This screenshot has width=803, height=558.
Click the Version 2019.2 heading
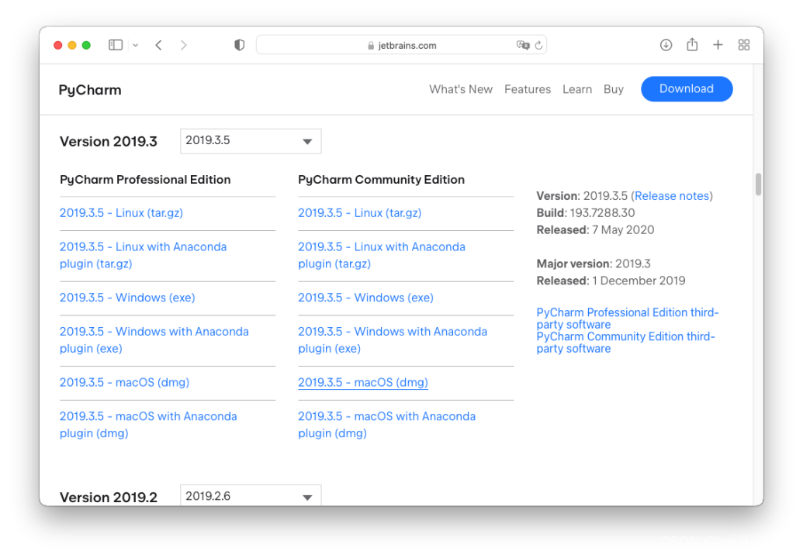109,497
